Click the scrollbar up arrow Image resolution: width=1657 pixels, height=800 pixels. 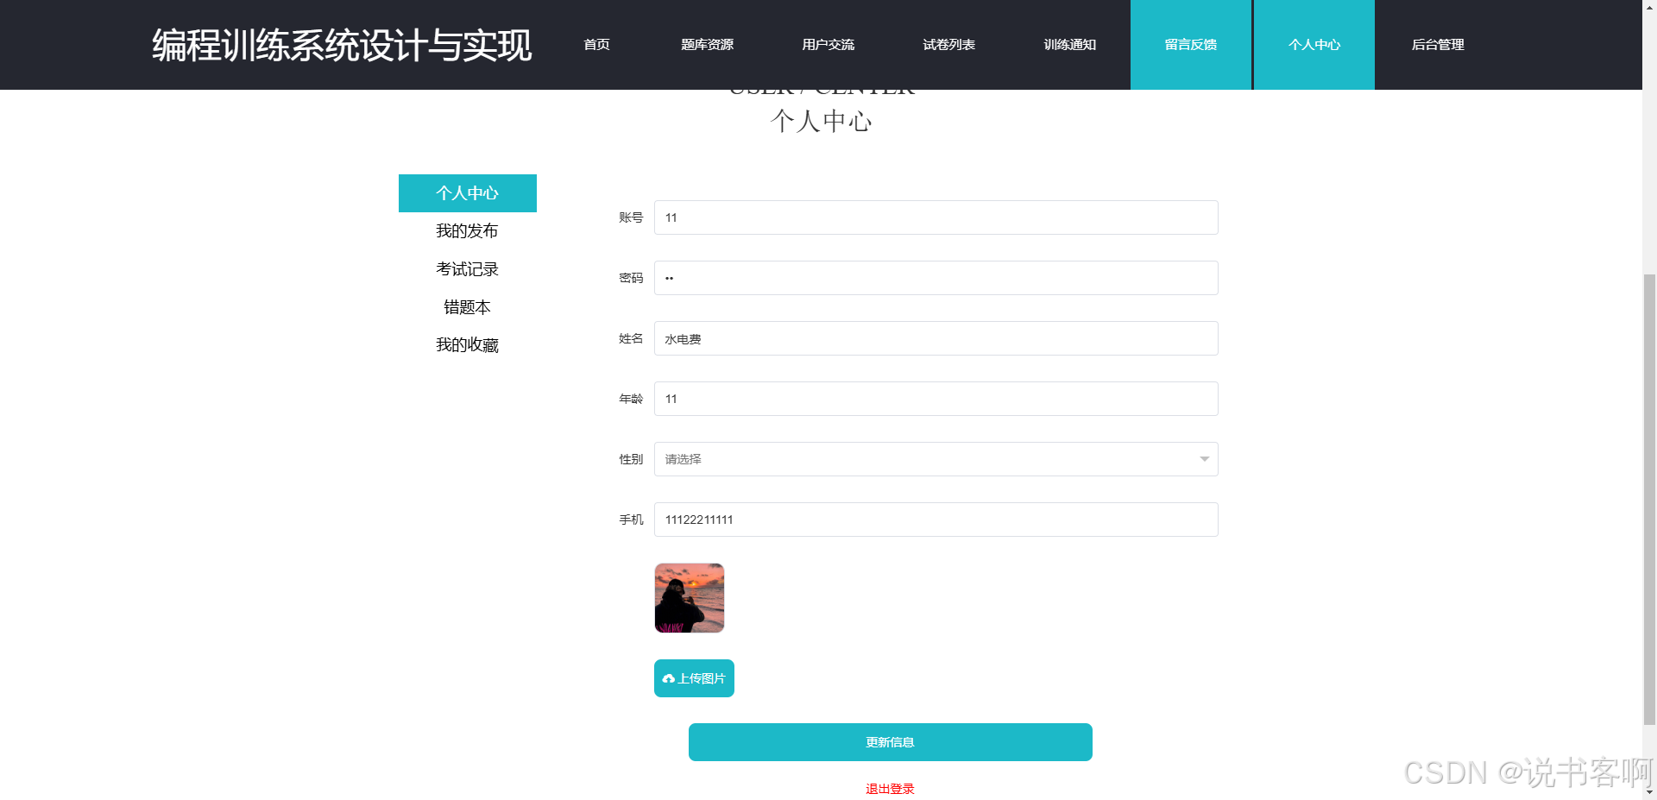pyautogui.click(x=1649, y=7)
